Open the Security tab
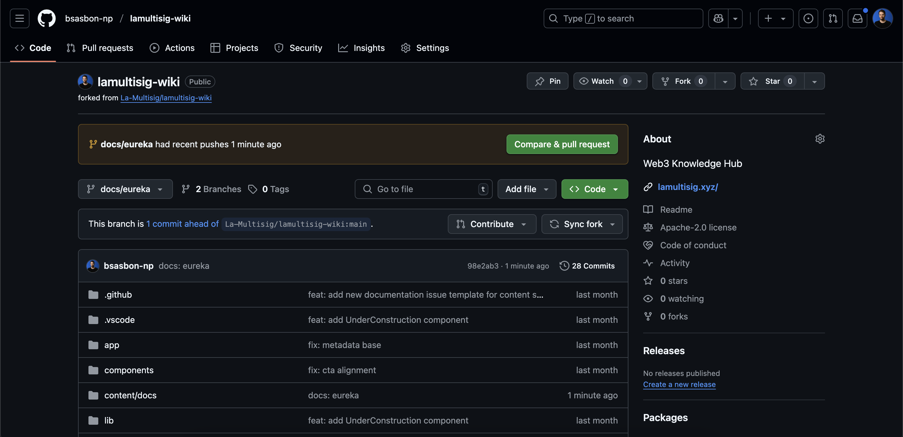903x437 pixels. tap(298, 48)
